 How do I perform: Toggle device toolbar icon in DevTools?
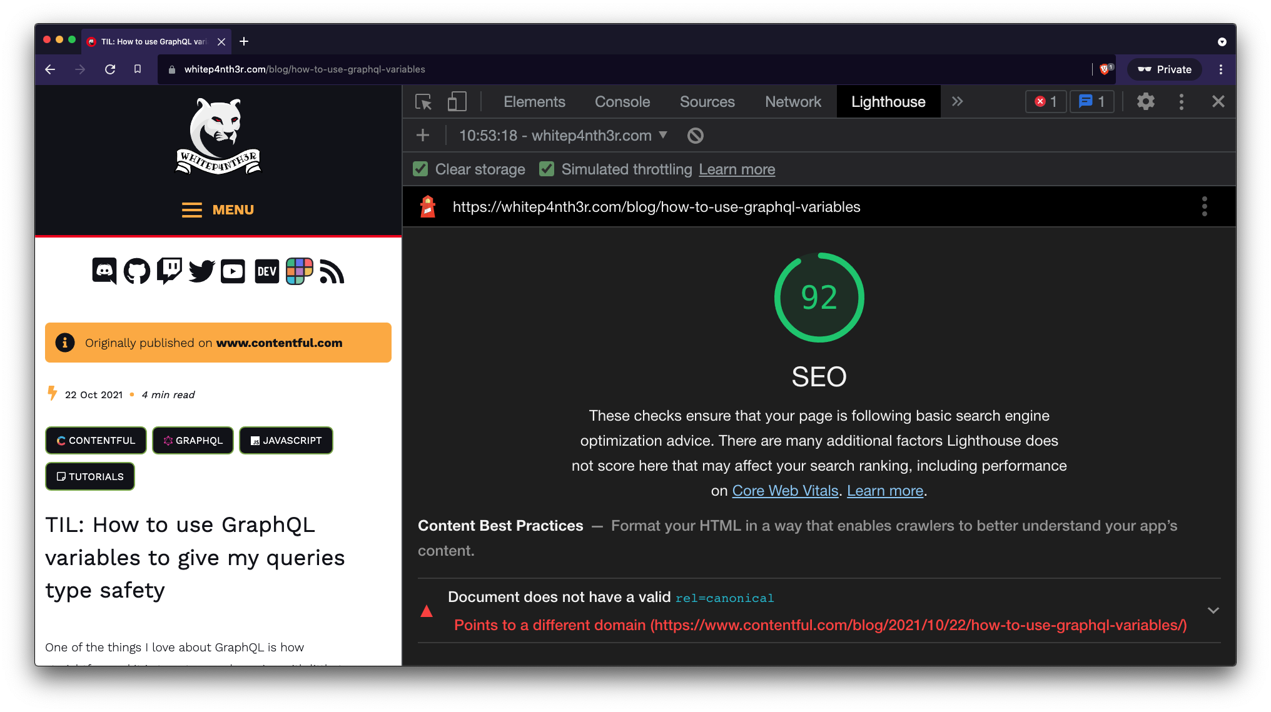pyautogui.click(x=457, y=102)
